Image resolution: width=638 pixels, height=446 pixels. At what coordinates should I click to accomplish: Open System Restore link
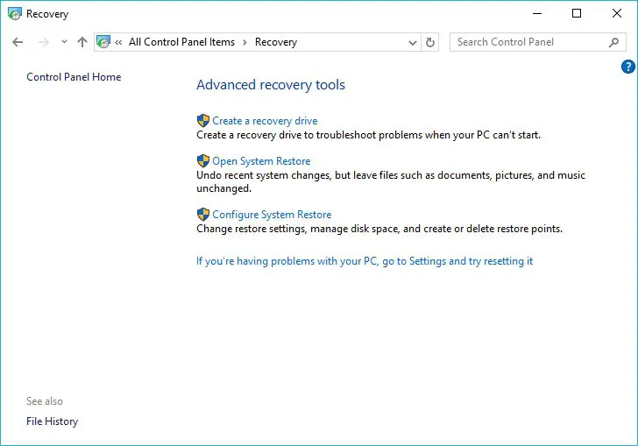[261, 161]
